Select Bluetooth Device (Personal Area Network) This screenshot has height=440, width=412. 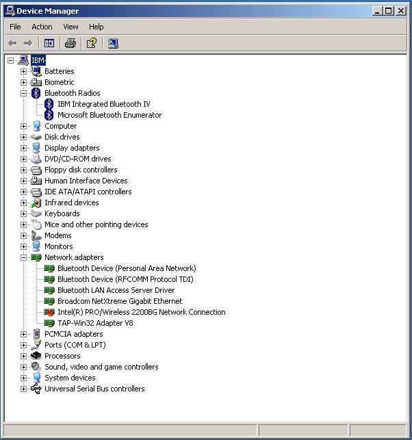tap(127, 268)
